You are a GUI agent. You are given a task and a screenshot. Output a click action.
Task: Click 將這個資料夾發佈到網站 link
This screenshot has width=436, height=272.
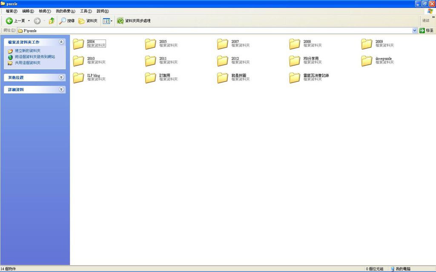click(x=35, y=57)
